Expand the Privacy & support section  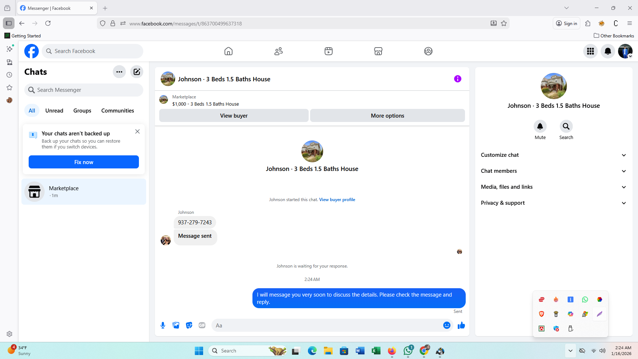click(553, 203)
